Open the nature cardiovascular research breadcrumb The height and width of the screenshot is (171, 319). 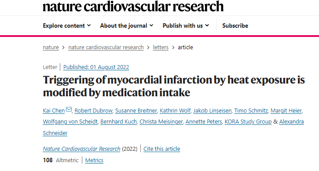pos(106,47)
